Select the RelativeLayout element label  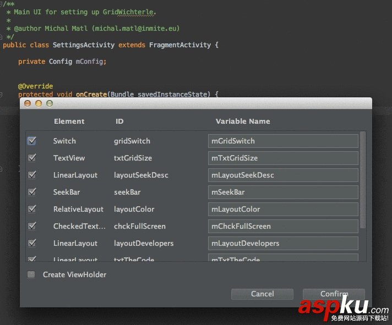click(78, 209)
